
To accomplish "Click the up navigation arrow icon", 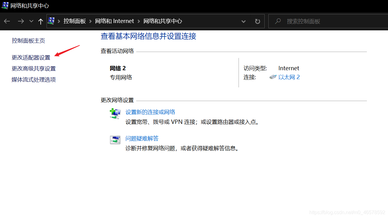I will coord(40,21).
